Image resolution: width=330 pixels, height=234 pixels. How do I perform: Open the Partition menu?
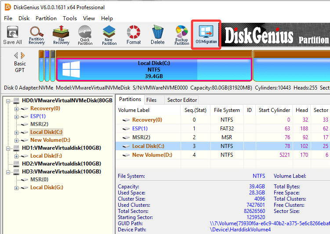[x=46, y=18]
